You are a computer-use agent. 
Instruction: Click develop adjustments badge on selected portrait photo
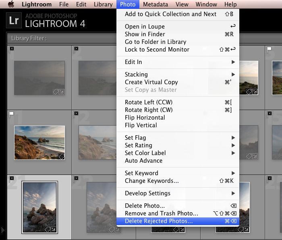[54, 230]
